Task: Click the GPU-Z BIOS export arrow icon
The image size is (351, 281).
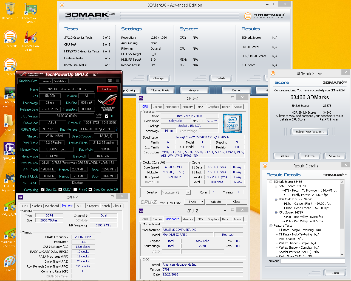Action: pyautogui.click(x=98, y=116)
